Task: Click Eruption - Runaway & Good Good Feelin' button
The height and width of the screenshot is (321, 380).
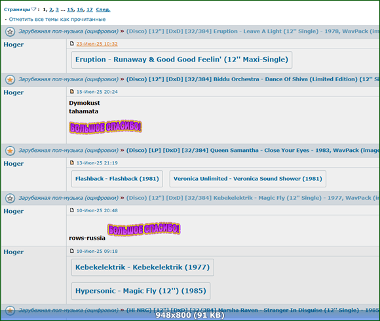Action: click(x=181, y=60)
